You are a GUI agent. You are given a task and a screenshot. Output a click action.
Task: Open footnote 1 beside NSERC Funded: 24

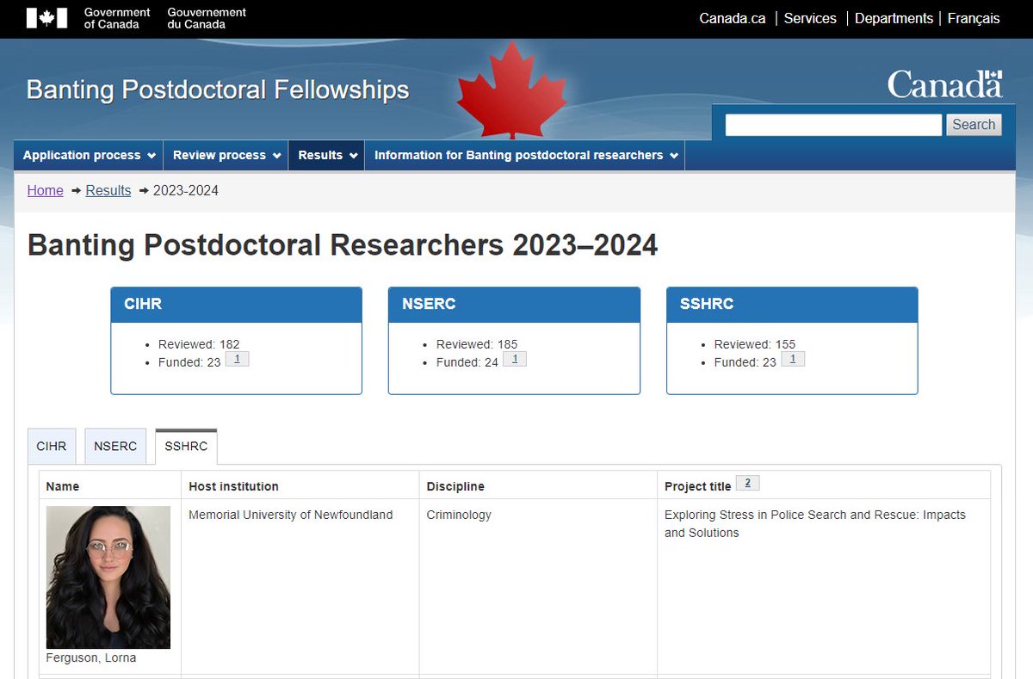click(x=515, y=359)
